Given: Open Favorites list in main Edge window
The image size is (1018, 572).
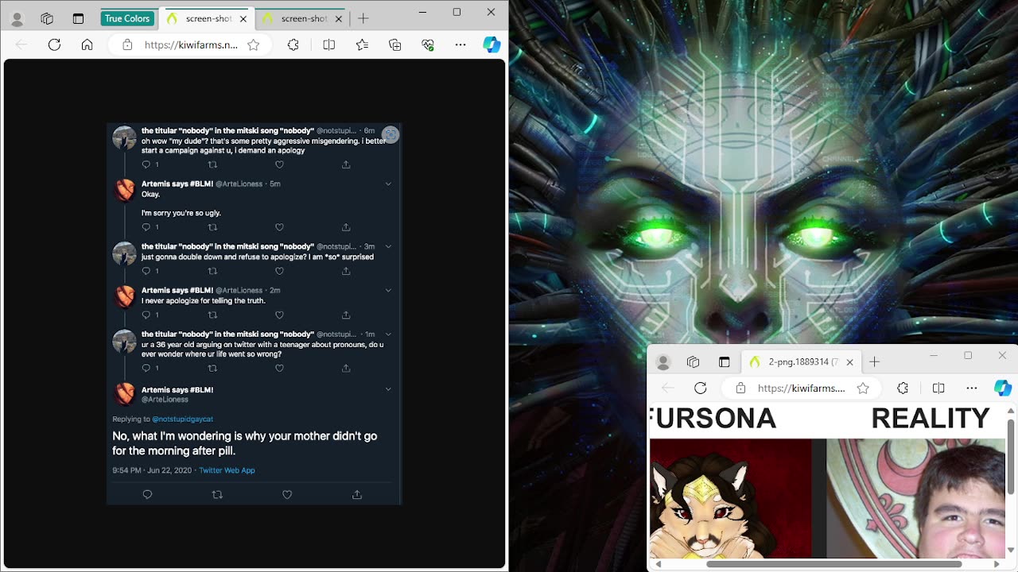Looking at the screenshot, I should 362,44.
